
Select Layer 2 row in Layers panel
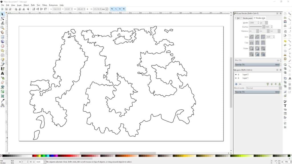tap(258, 75)
